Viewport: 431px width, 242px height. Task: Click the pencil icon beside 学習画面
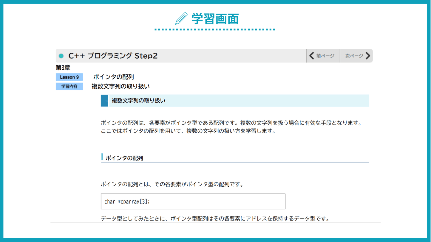pyautogui.click(x=181, y=18)
